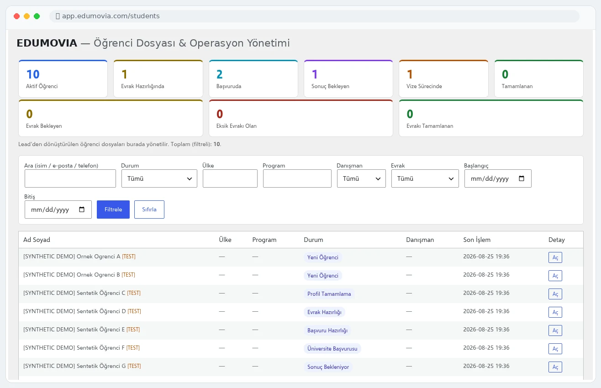
Task: Select the Aktif Öğrenci stat card
Action: click(x=63, y=79)
